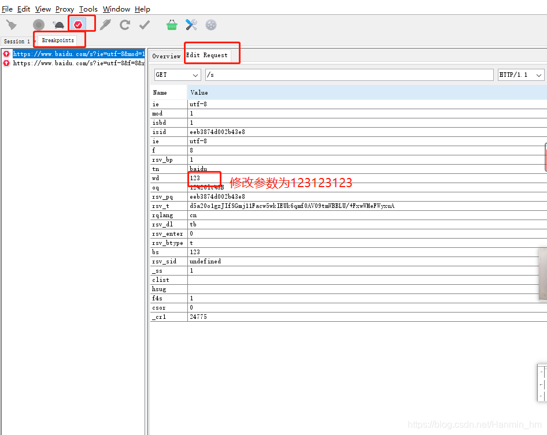
Task: Click the wd value 123 cell
Action: [x=367, y=178]
